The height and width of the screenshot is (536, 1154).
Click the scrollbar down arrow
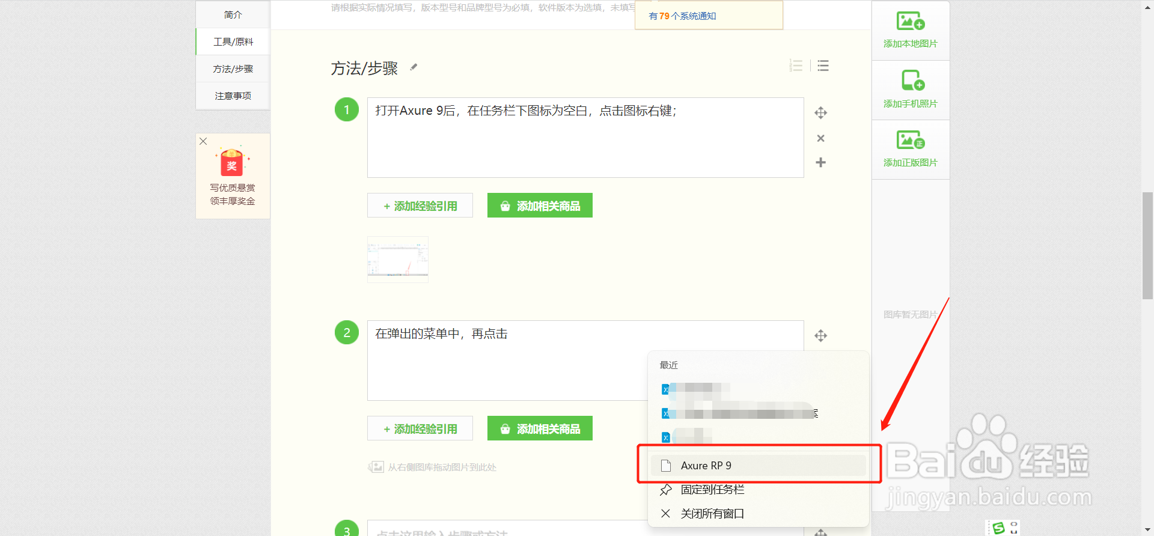(x=1147, y=530)
